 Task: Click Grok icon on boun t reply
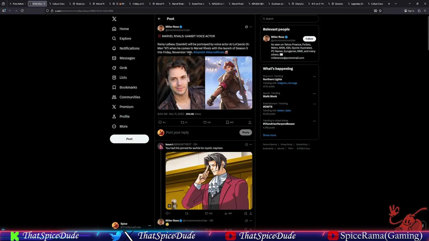246,145
